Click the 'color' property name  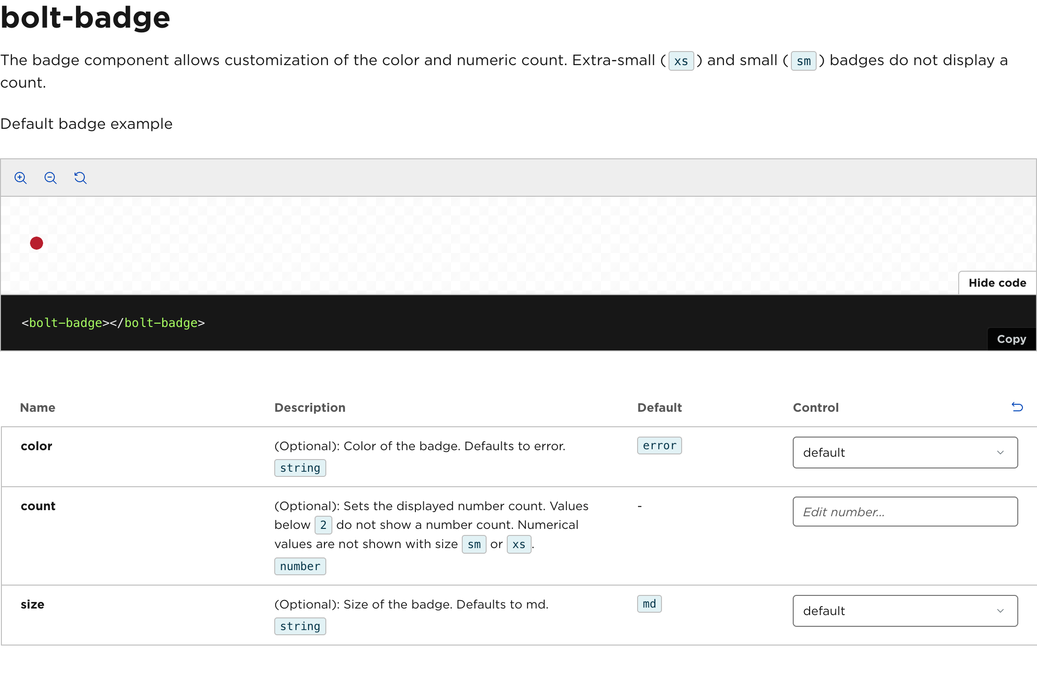click(37, 446)
